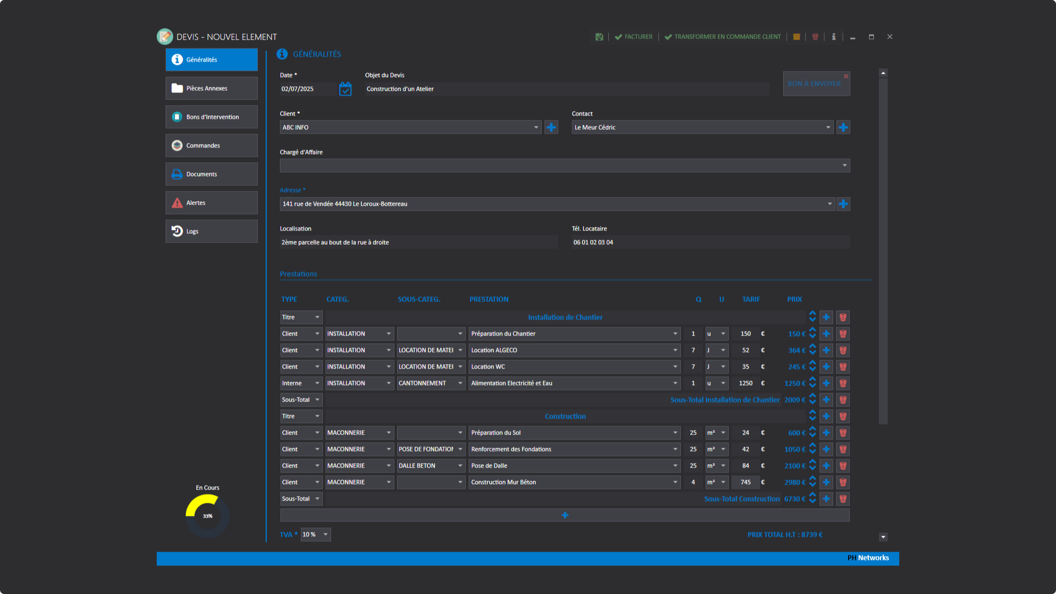Click the PRIX TOTAL H.T : 8739 € text

tap(785, 535)
